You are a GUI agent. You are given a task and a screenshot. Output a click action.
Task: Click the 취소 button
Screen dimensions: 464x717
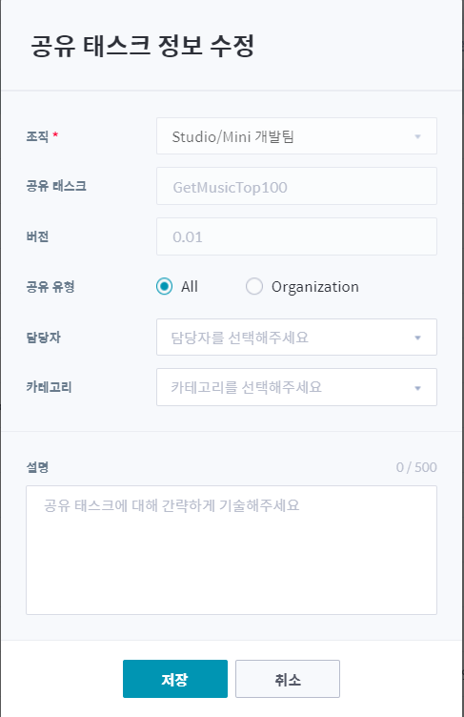tap(288, 679)
